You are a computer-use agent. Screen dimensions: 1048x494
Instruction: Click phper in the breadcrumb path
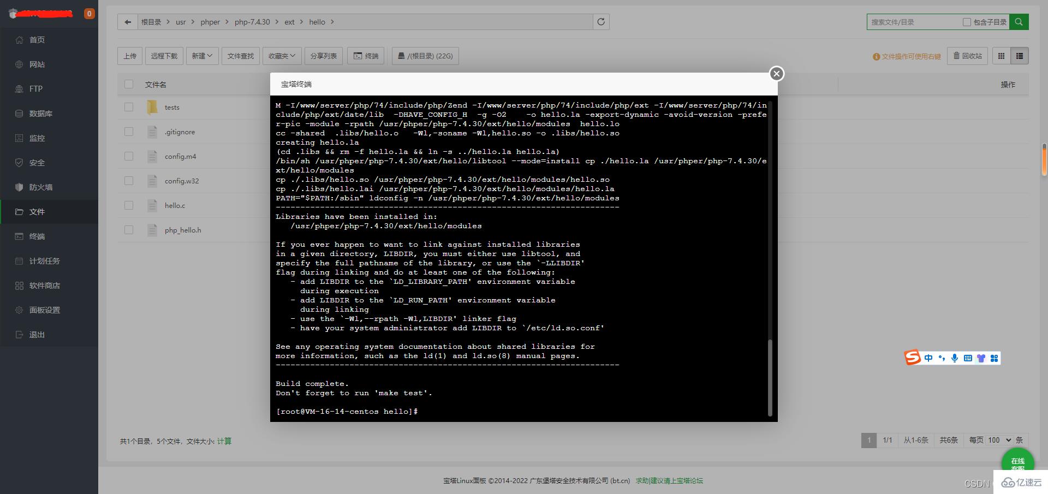coord(210,22)
